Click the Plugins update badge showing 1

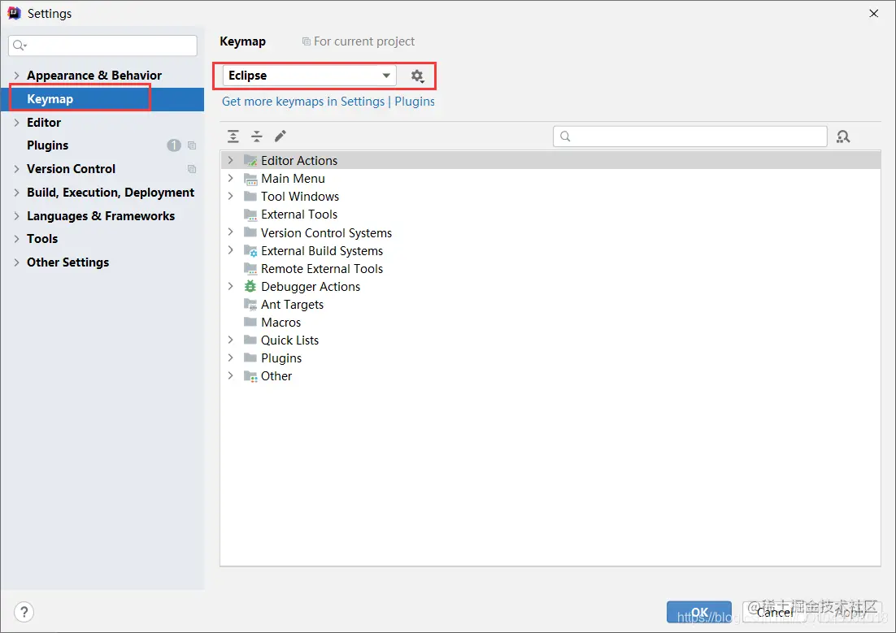tap(174, 145)
